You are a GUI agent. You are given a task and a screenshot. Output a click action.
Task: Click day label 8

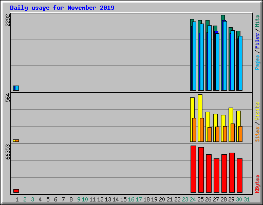click(x=71, y=199)
